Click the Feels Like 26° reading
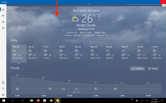Image resolution: width=166 pixels, height=103 pixels. pyautogui.click(x=72, y=33)
